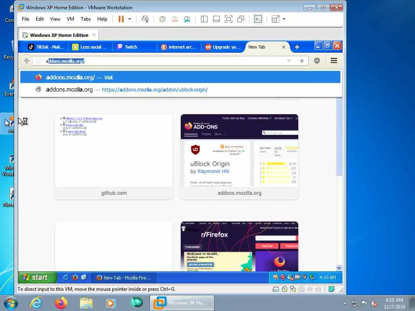Switch to the Twitch browser tab
The width and height of the screenshot is (415, 311).
[x=135, y=47]
